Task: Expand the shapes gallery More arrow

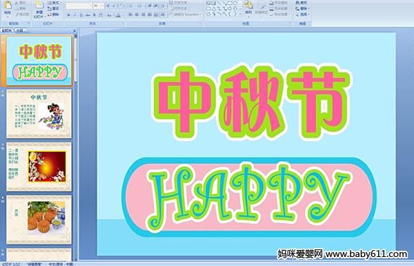Action: pos(240,14)
